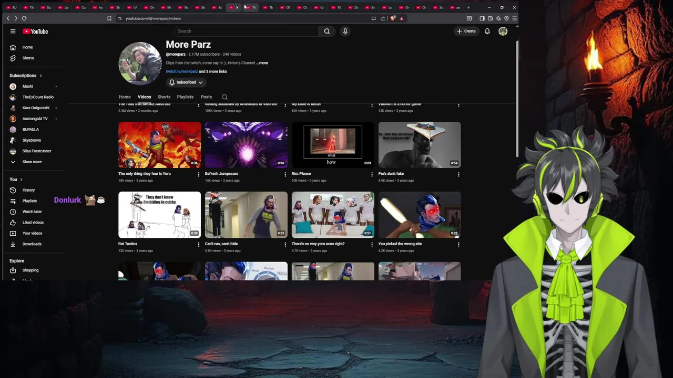
Task: Click the search magnifier button
Action: [327, 31]
